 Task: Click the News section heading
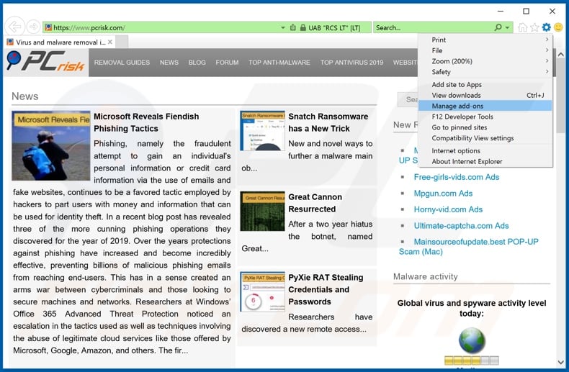tap(25, 96)
